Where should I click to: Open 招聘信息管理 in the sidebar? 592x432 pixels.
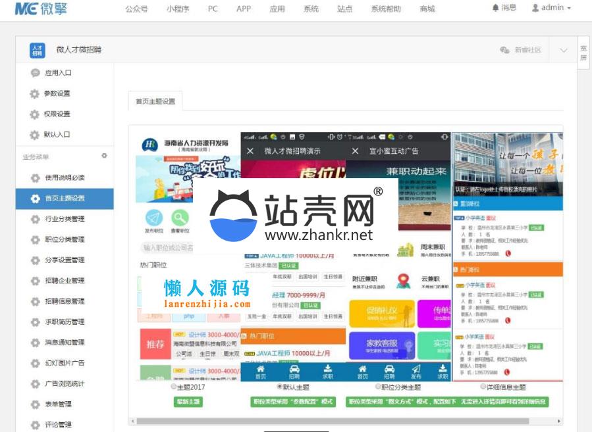[x=65, y=301]
